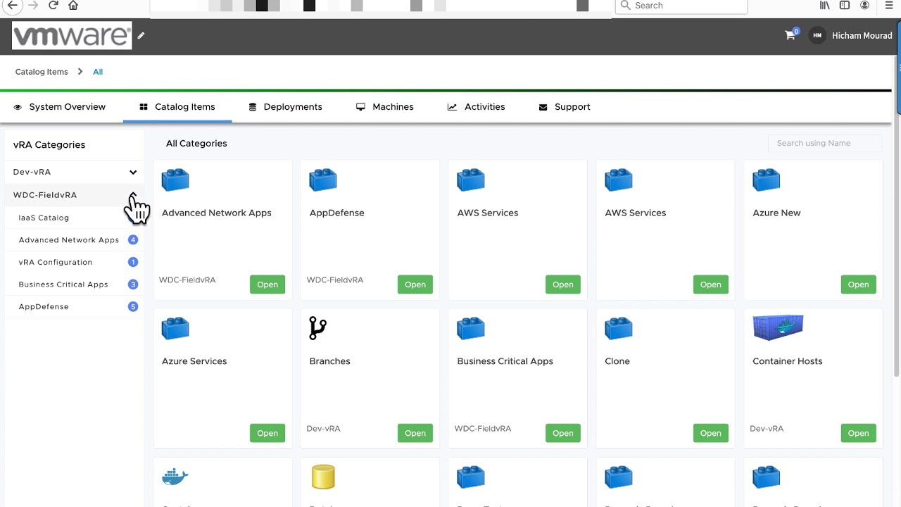Click the Container Hosts shipping container icon
The width and height of the screenshot is (901, 507).
click(777, 327)
